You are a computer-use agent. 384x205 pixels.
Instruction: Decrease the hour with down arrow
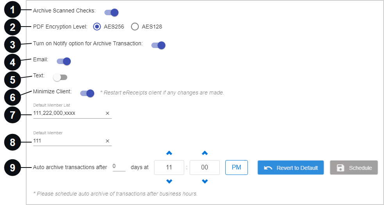tap(169, 181)
